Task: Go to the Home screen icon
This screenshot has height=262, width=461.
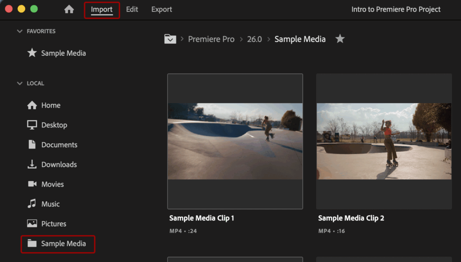Action: [x=69, y=9]
